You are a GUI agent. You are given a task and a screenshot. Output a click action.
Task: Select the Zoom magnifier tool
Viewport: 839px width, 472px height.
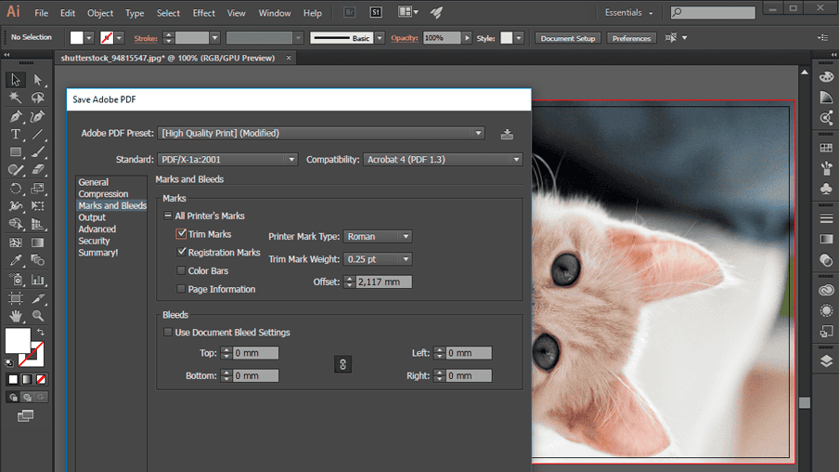tap(37, 316)
